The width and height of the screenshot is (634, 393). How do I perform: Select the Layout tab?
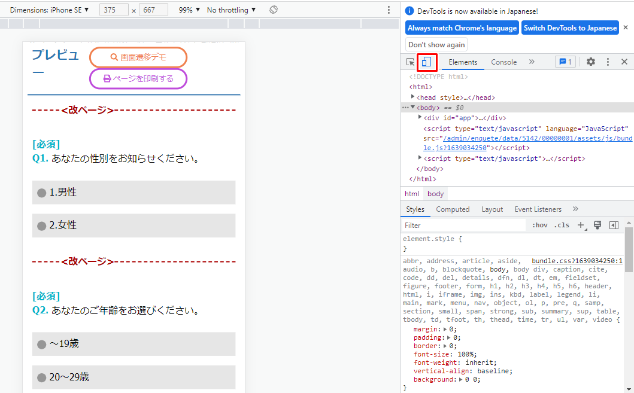pyautogui.click(x=492, y=209)
